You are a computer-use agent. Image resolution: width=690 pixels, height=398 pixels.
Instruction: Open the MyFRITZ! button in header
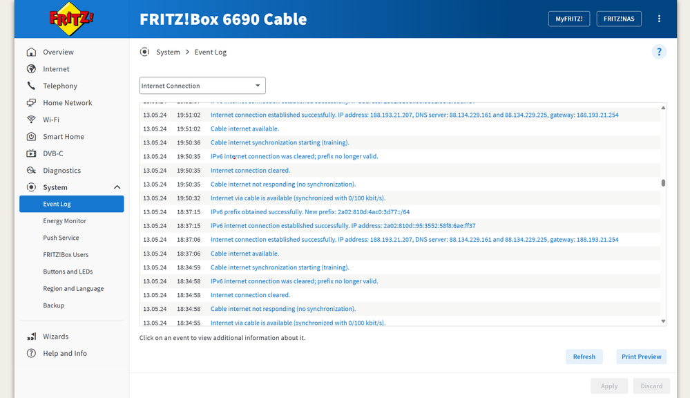[568, 19]
